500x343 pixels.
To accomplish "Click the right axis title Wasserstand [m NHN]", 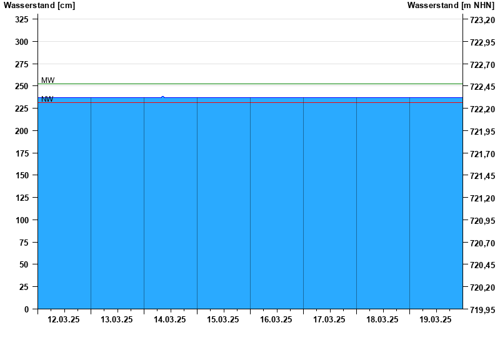I will (x=451, y=6).
